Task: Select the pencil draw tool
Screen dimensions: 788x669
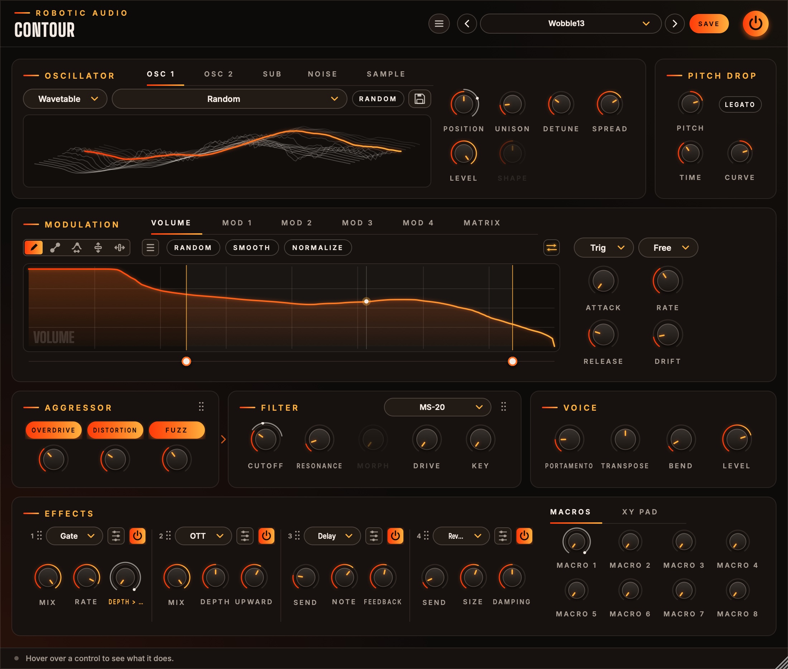Action: click(33, 248)
